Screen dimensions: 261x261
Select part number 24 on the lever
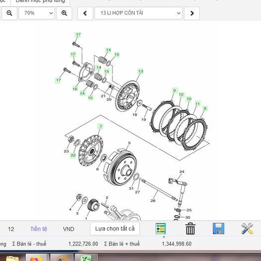[x=182, y=172]
